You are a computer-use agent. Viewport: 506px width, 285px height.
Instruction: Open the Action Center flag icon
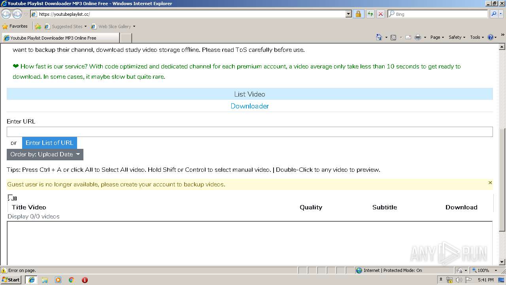tap(469, 280)
